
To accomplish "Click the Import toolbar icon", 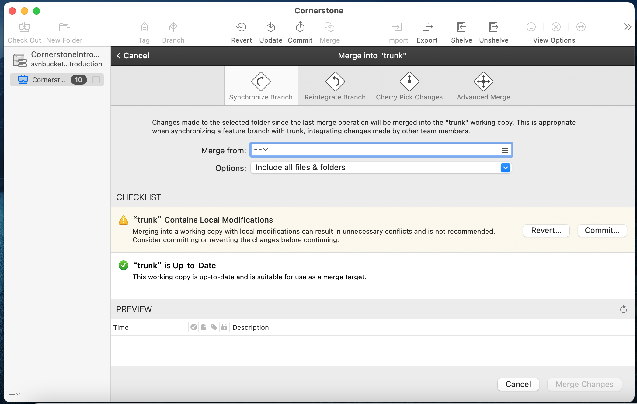I will 397,27.
